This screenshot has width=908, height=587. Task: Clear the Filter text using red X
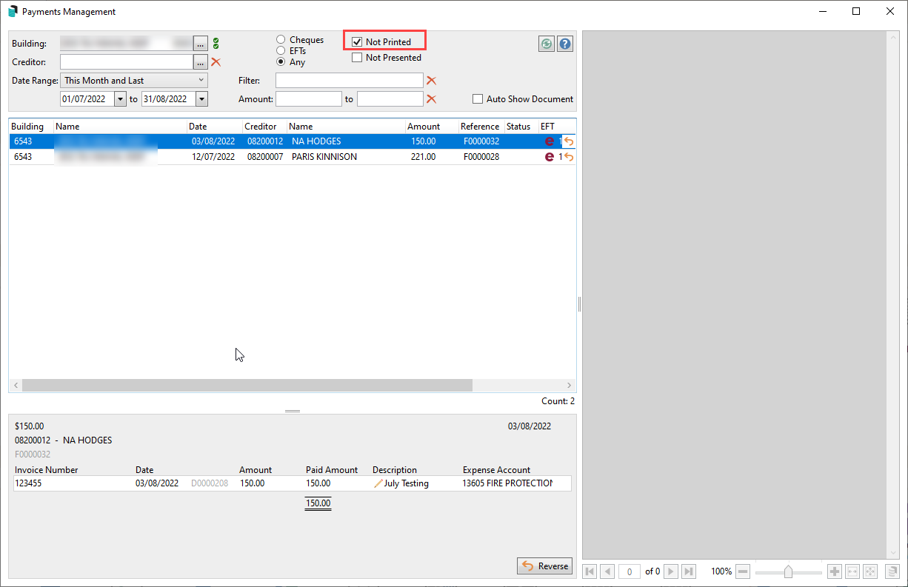point(431,80)
